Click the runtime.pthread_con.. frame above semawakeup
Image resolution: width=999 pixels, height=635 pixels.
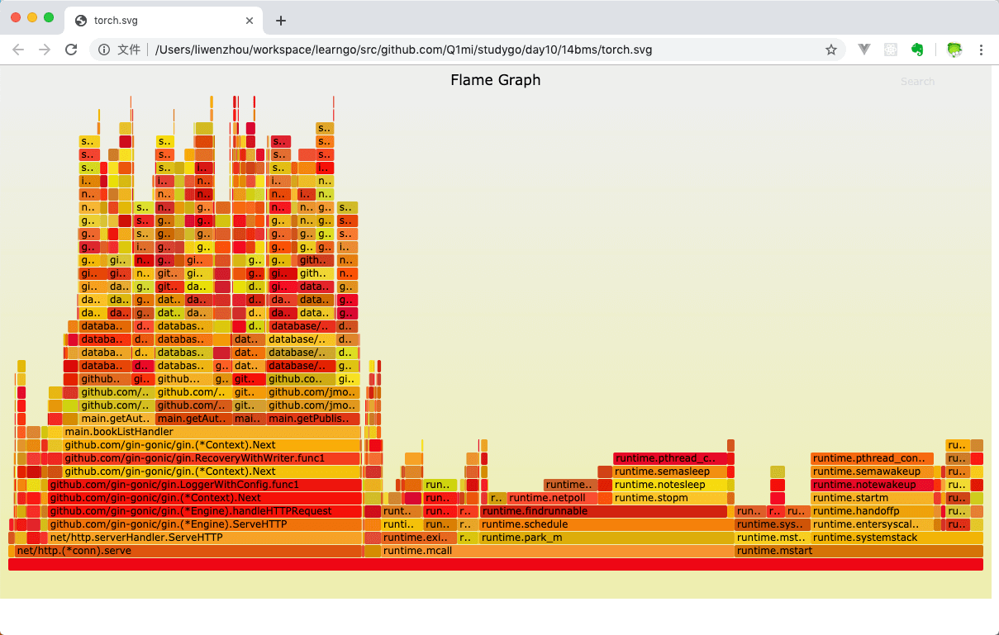click(872, 458)
